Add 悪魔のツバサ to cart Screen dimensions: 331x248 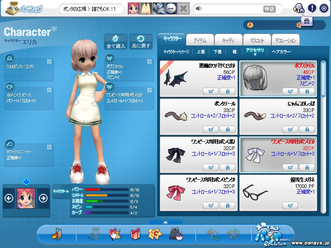point(211,91)
